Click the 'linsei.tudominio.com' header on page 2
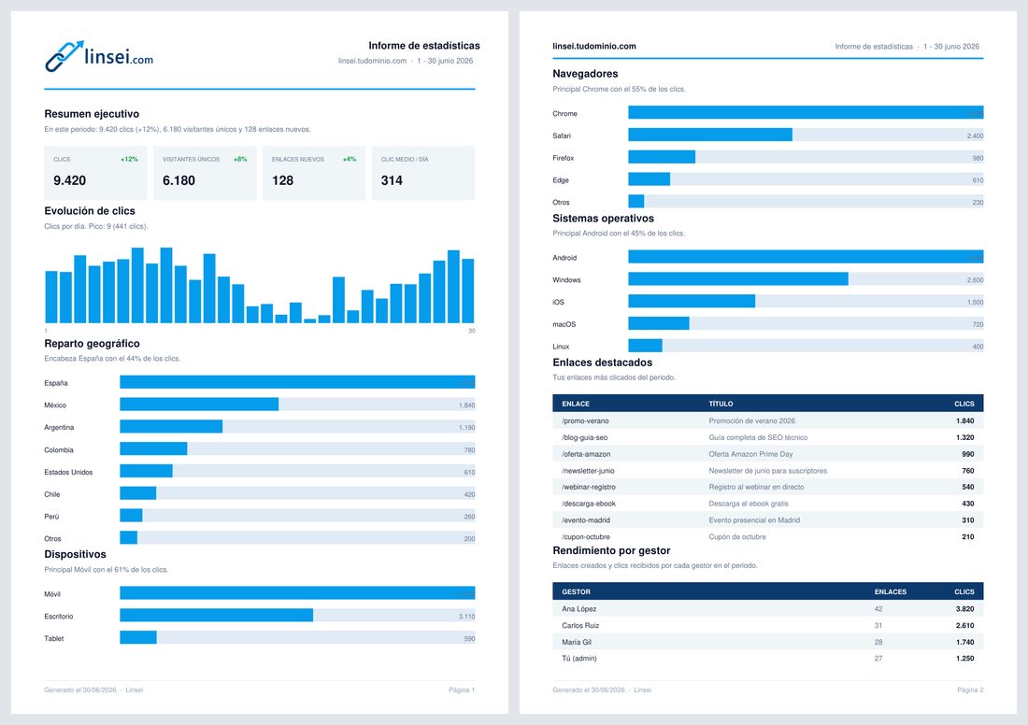The width and height of the screenshot is (1028, 725). coord(594,46)
